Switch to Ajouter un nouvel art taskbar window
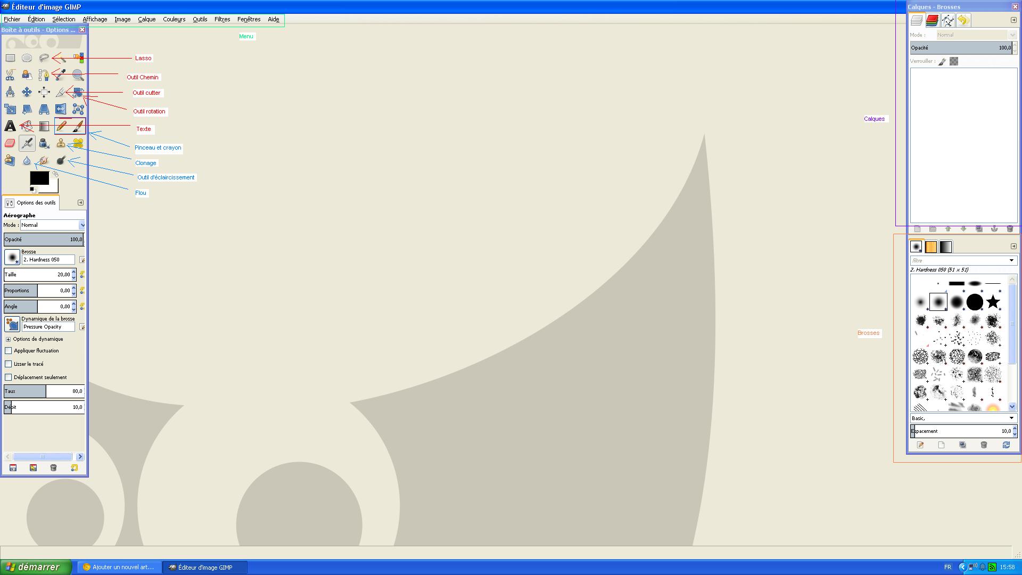The height and width of the screenshot is (575, 1022). tap(119, 567)
